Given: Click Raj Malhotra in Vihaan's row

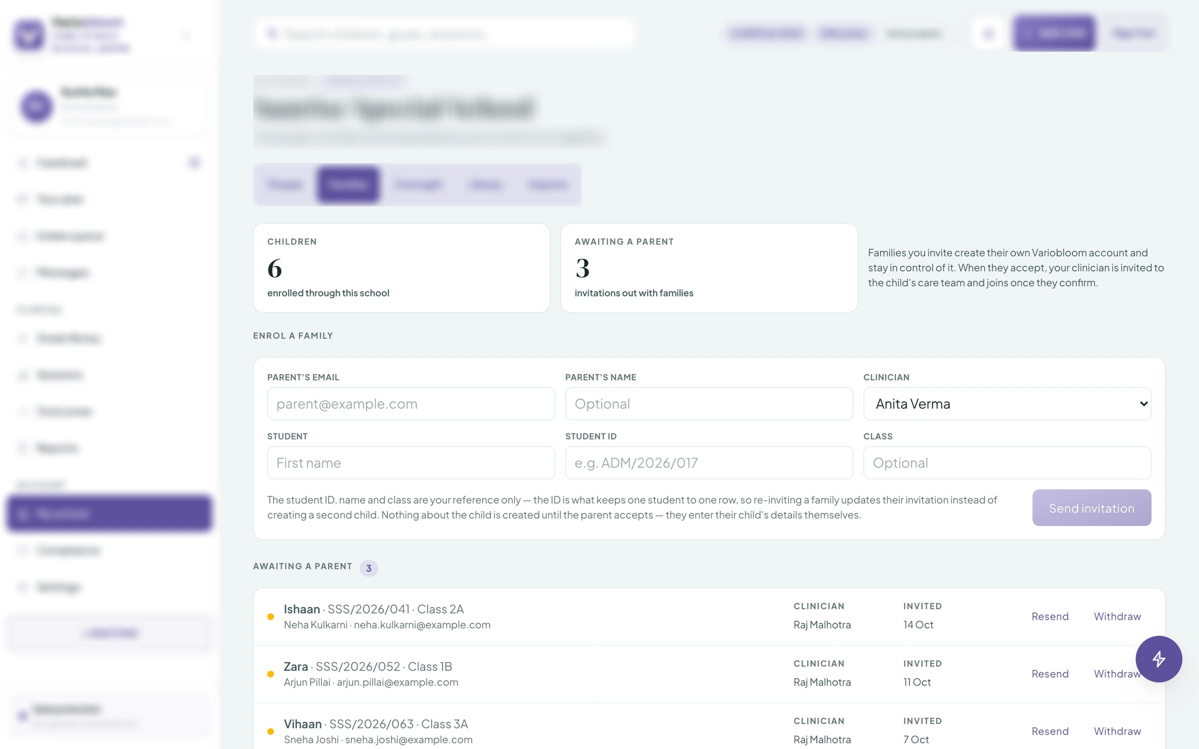Looking at the screenshot, I should [822, 740].
